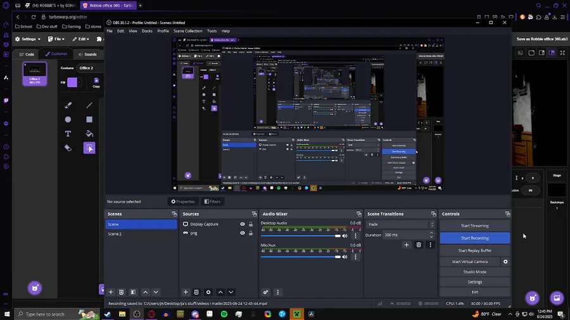570x320 pixels.
Task: Choose the Select tool in TurboWarp
Action: click(x=89, y=147)
